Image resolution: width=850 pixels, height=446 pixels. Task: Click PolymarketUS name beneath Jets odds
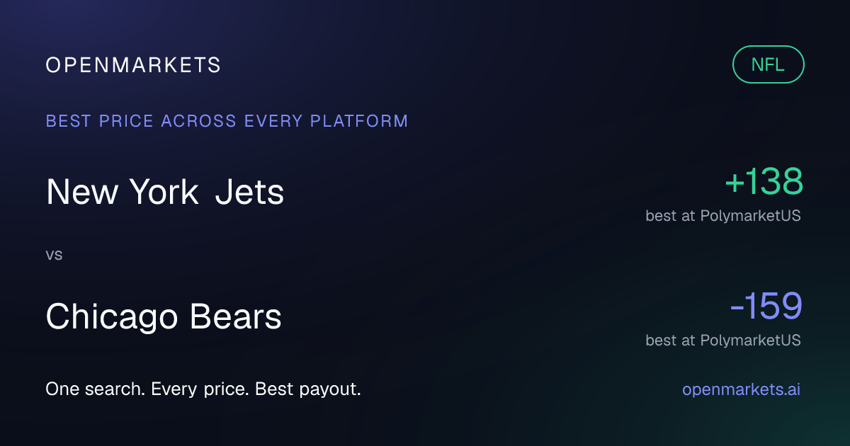tap(751, 216)
